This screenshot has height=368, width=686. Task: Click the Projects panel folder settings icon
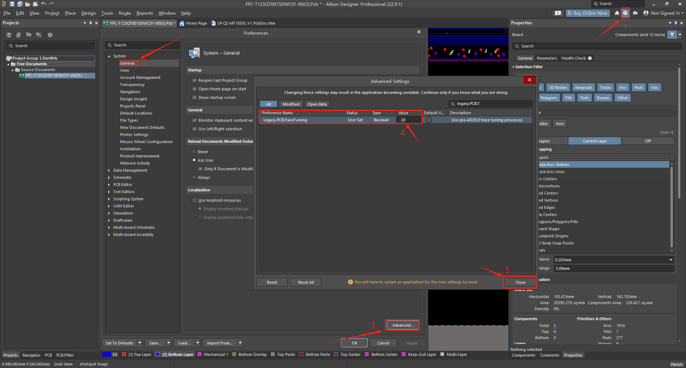click(x=39, y=35)
